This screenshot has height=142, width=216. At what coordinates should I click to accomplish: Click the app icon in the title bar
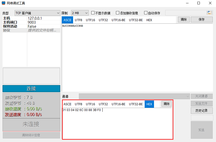pyautogui.click(x=4, y=3)
